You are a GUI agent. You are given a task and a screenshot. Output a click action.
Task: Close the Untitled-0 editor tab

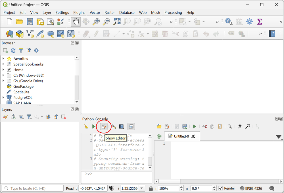[193, 136]
